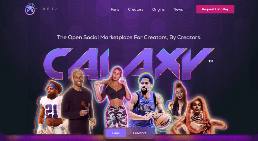Click the marketplace tagline headline text
258x141 pixels.
click(x=129, y=37)
